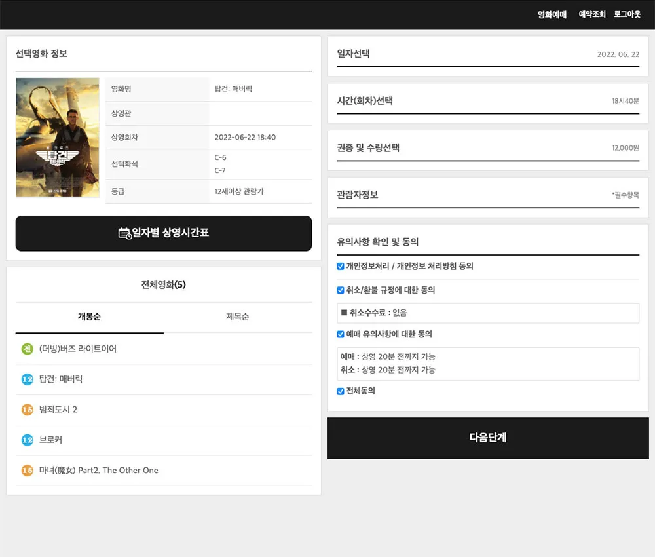The height and width of the screenshot is (557, 655).
Task: Uncheck the 전체동의 checkbox
Action: point(341,391)
